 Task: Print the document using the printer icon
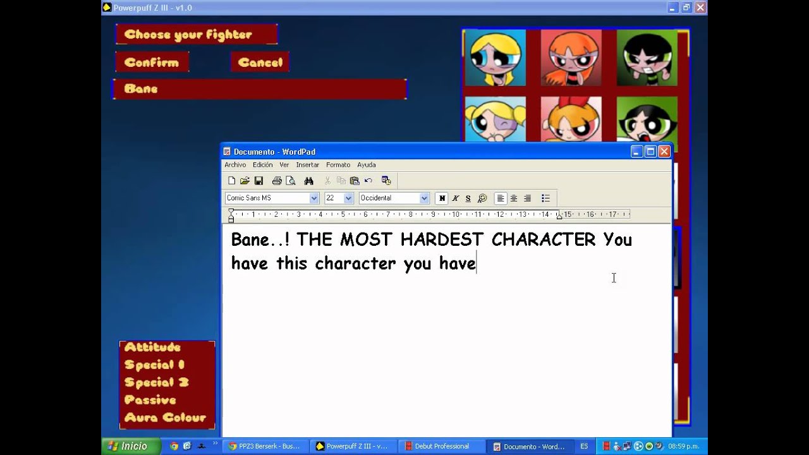tap(277, 181)
